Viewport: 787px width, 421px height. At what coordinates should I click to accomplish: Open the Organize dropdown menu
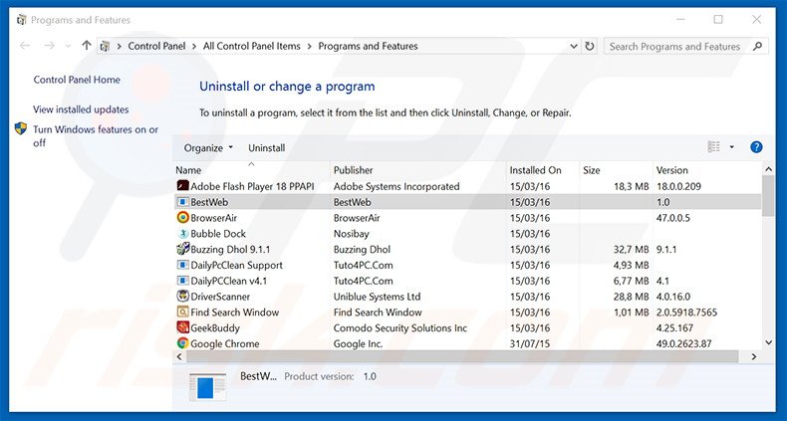(x=209, y=148)
